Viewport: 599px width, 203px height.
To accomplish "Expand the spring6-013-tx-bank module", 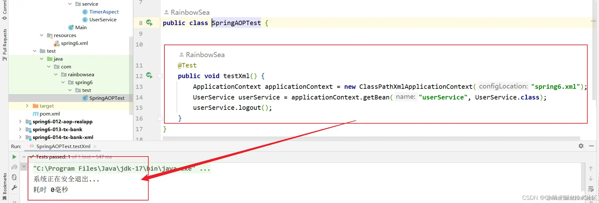I will (20, 129).
